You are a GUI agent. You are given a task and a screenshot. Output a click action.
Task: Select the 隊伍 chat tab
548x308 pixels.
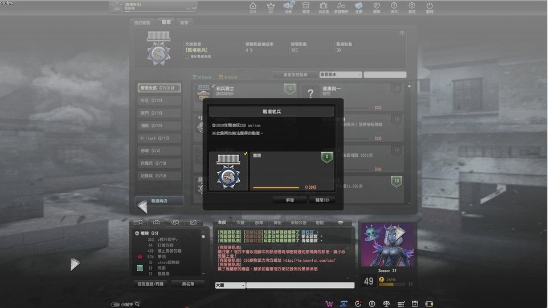(277, 222)
